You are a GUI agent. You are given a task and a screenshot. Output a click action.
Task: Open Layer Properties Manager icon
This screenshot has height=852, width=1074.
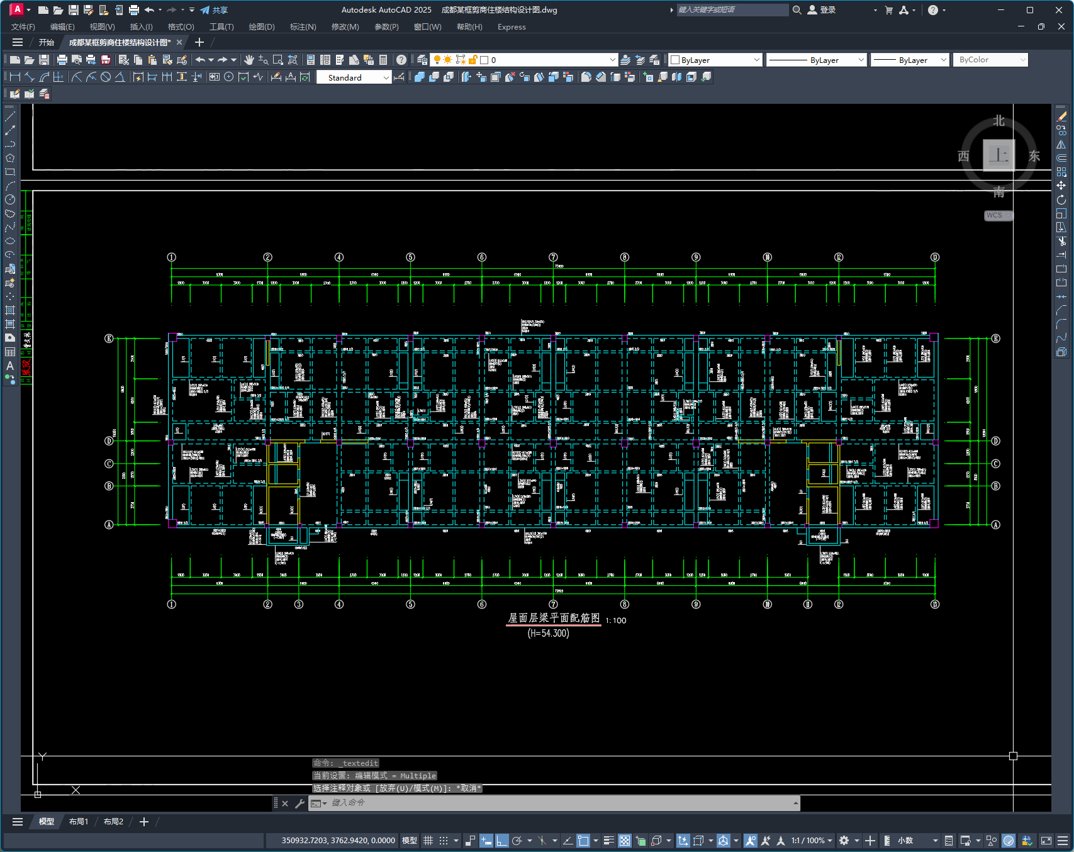pyautogui.click(x=422, y=60)
